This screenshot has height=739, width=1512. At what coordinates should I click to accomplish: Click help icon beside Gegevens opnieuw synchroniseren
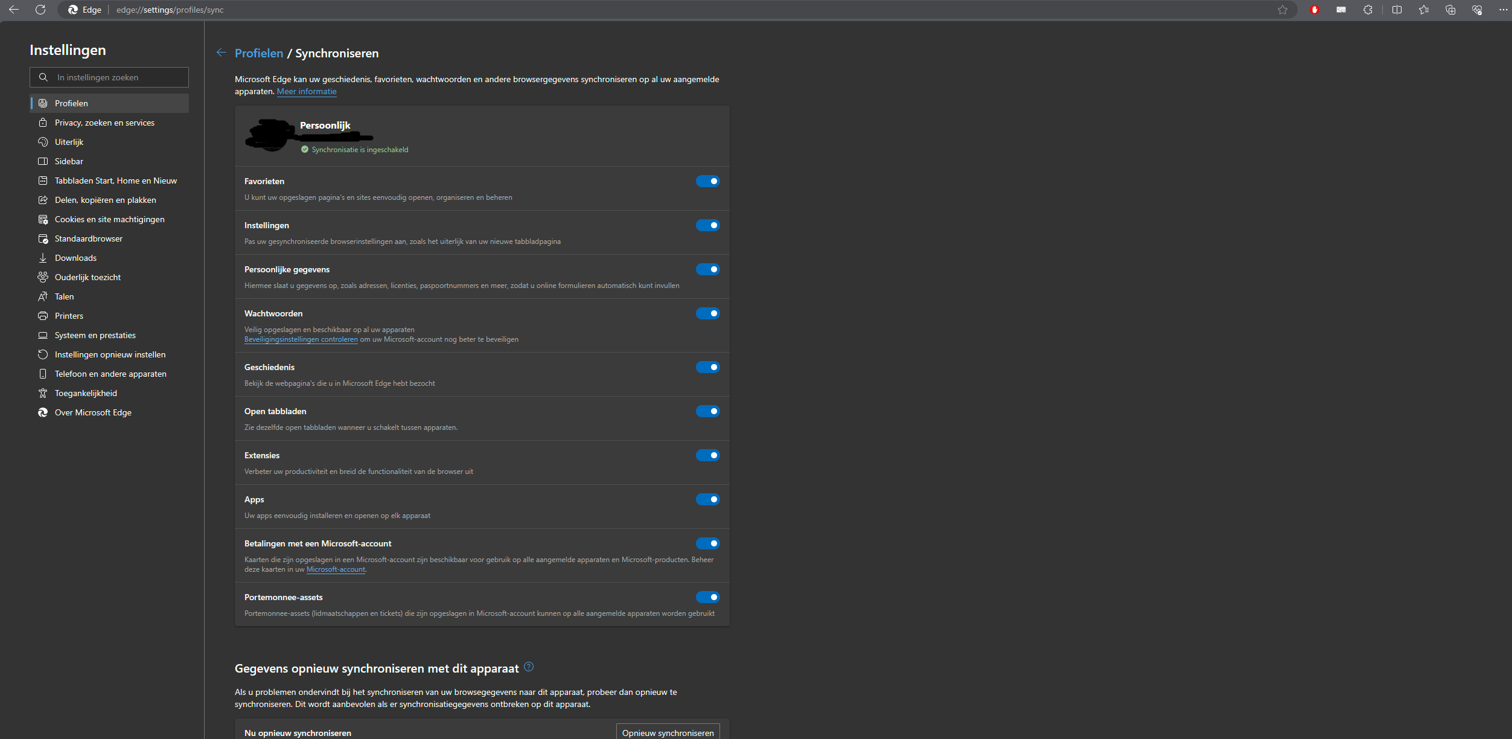pos(529,667)
